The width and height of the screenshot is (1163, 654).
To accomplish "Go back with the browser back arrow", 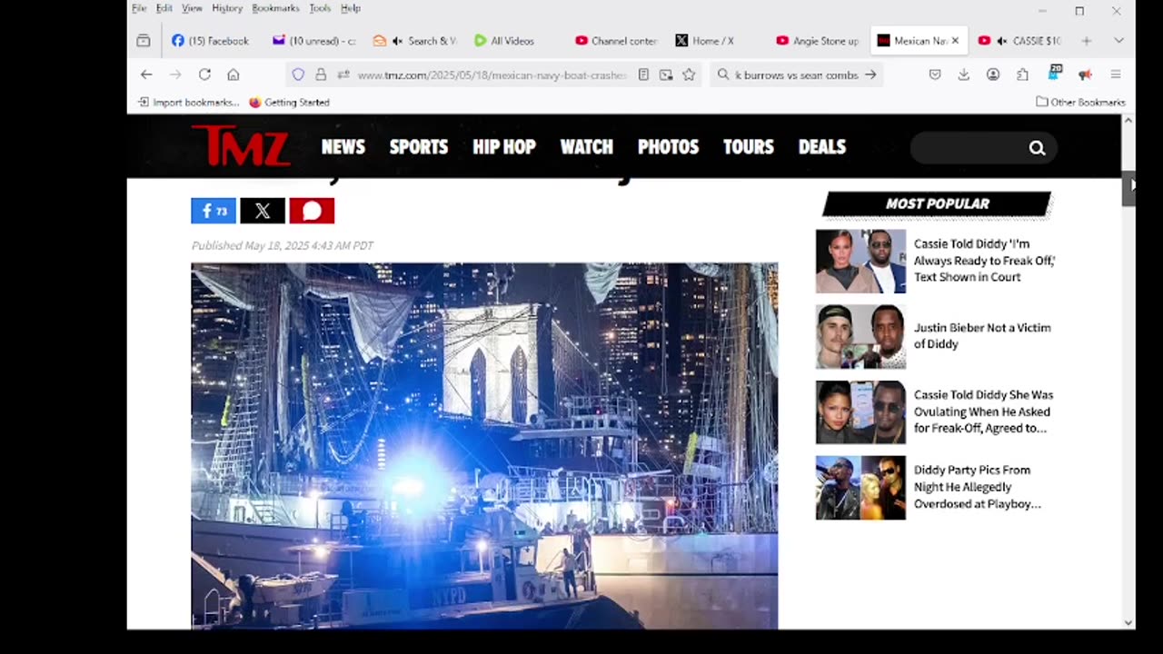I will pos(146,74).
